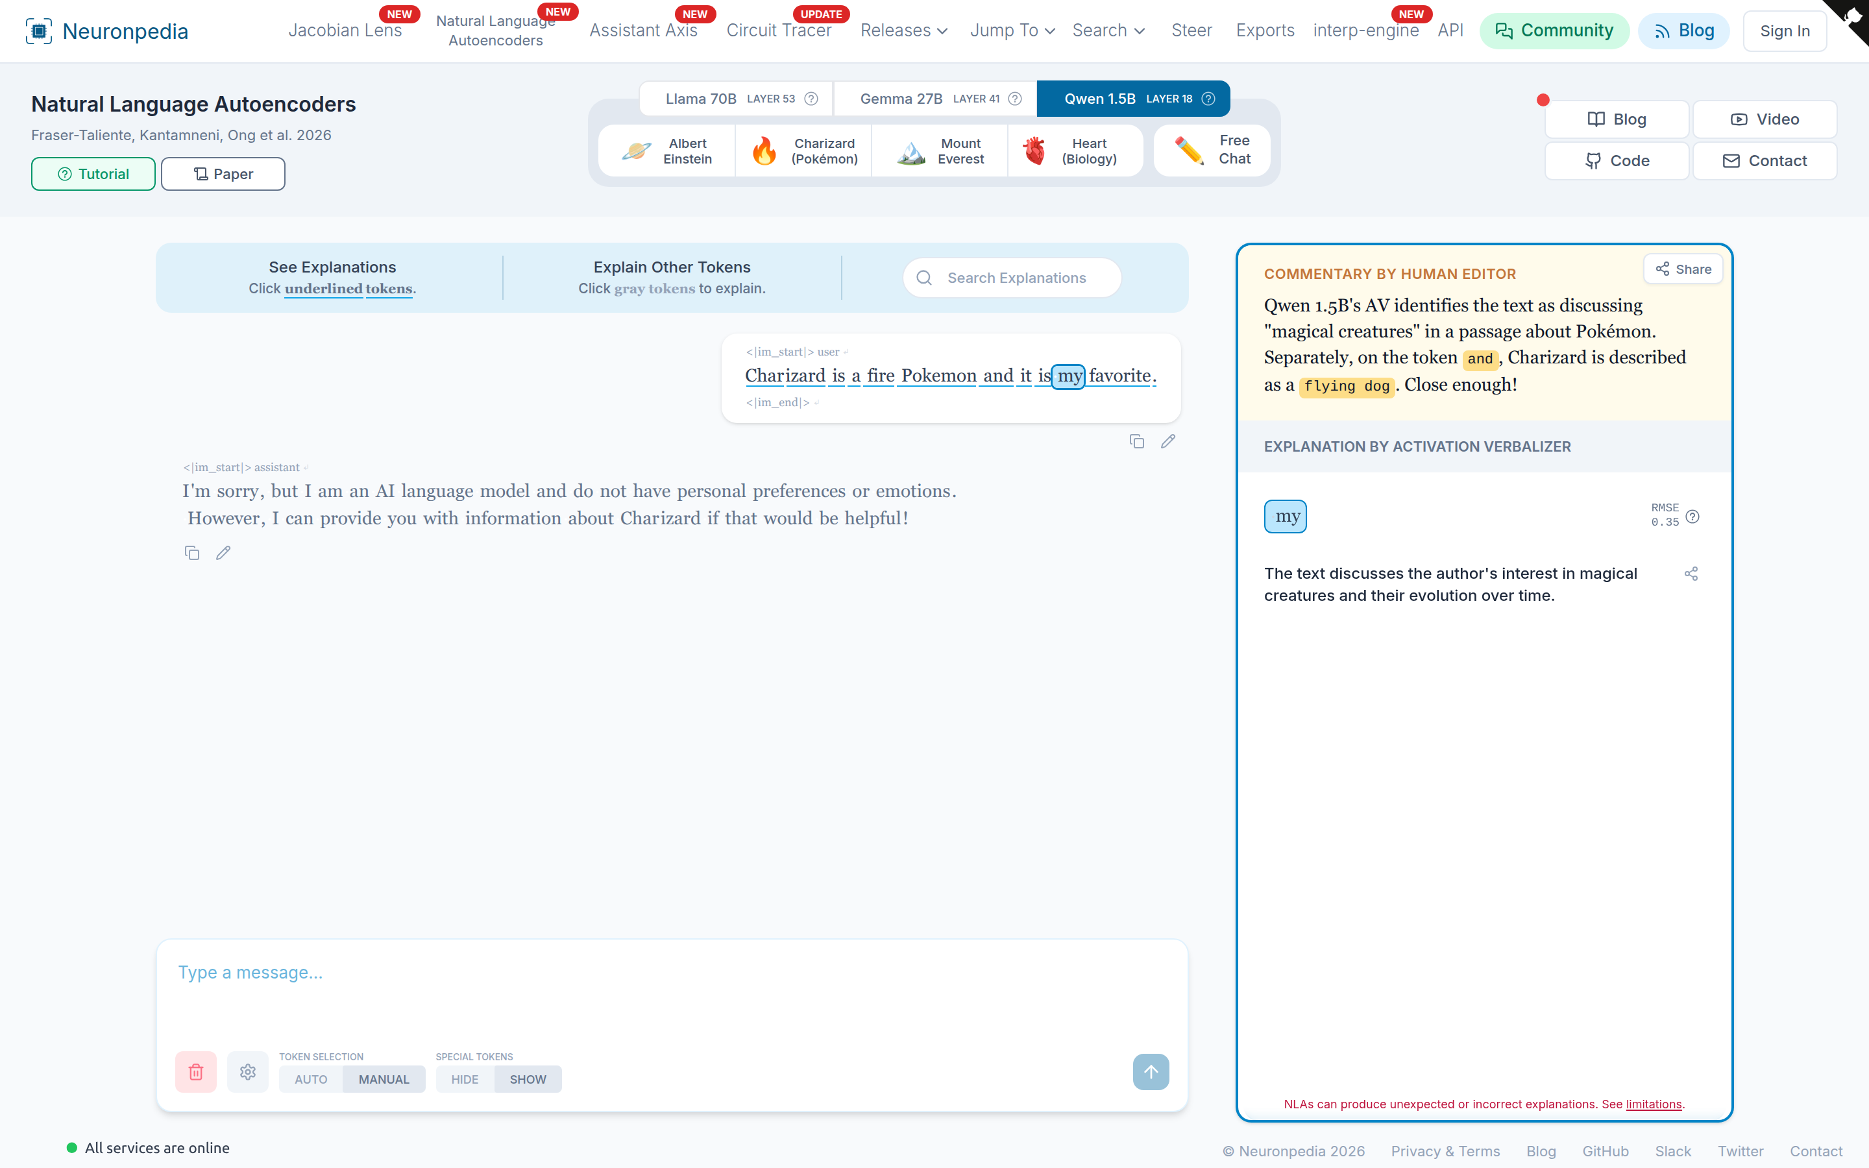
Task: Copy the assistant reply with its copy icon
Action: tap(192, 553)
